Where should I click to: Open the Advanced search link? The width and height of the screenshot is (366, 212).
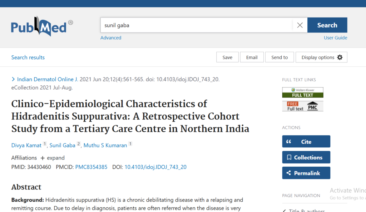click(111, 38)
